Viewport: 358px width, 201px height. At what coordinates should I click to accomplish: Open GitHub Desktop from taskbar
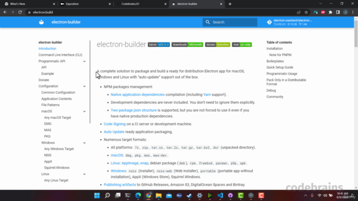point(230,195)
